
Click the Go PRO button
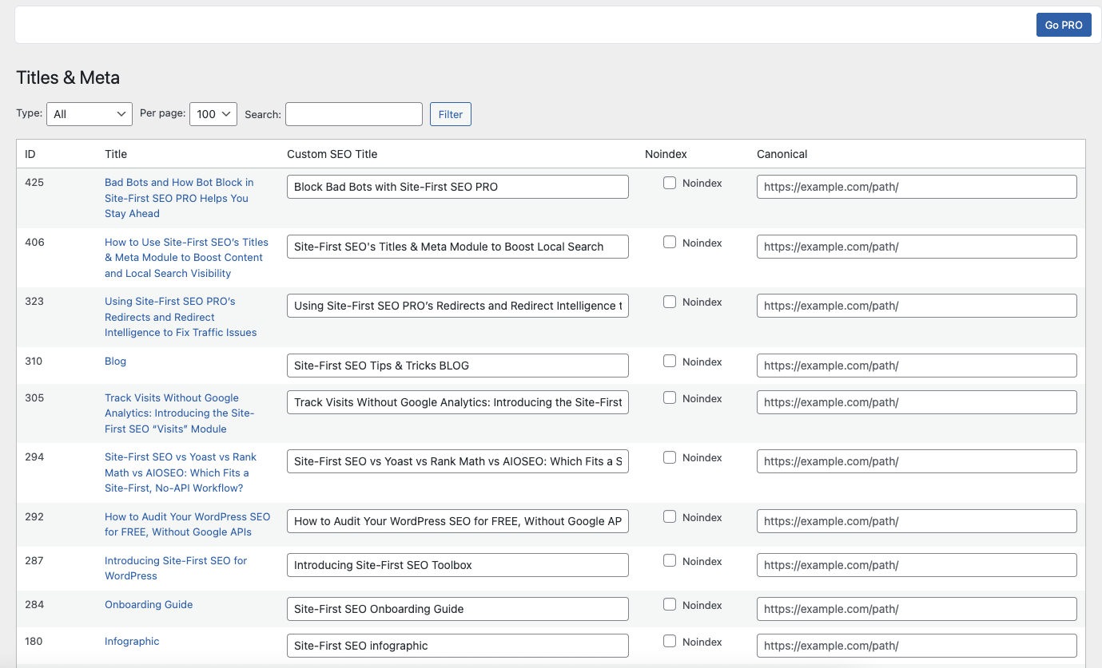tap(1063, 25)
